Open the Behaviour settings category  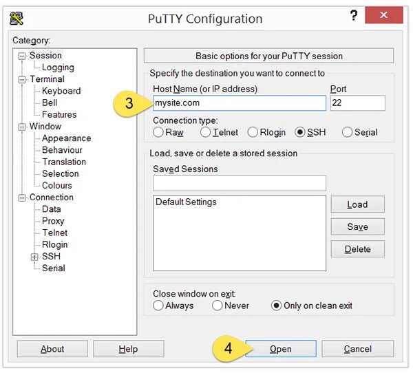tap(62, 150)
